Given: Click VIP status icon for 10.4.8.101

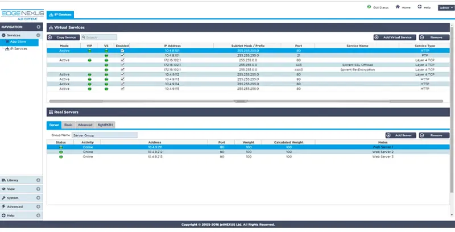Looking at the screenshot, I should point(90,51).
